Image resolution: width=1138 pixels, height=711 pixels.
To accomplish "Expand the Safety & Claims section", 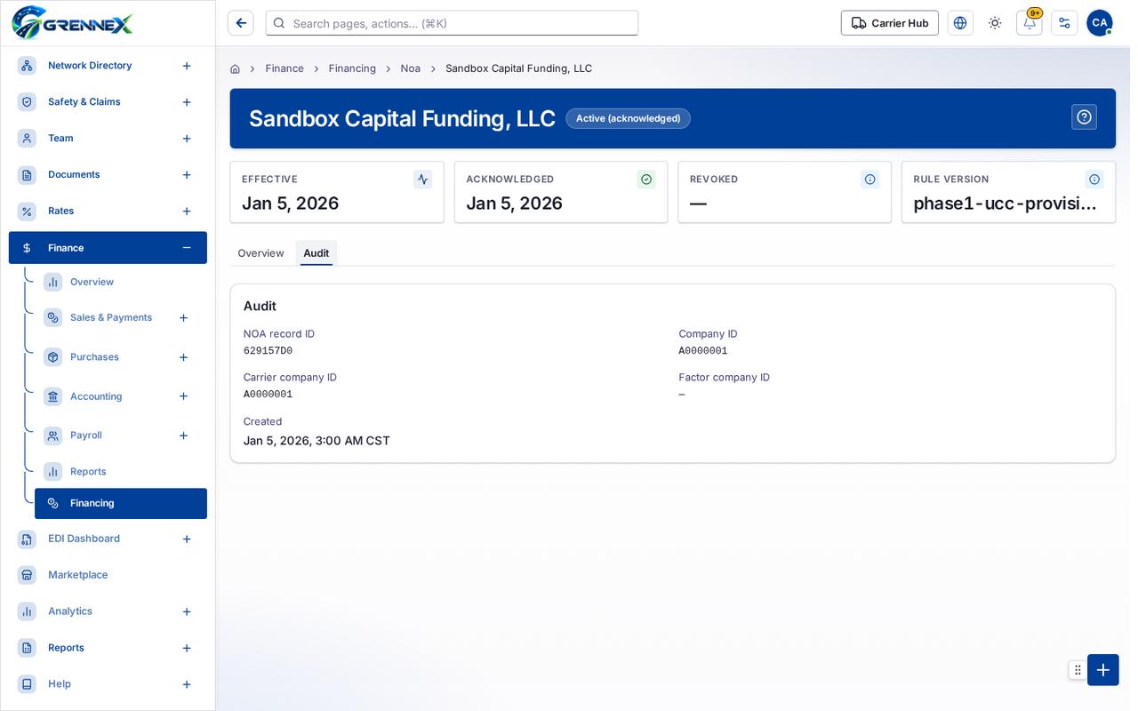I will click(187, 102).
